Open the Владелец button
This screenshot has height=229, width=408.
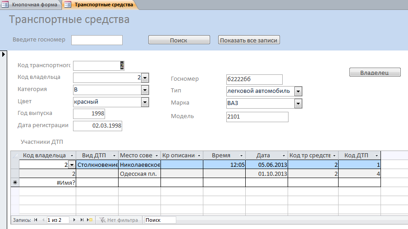coord(375,72)
